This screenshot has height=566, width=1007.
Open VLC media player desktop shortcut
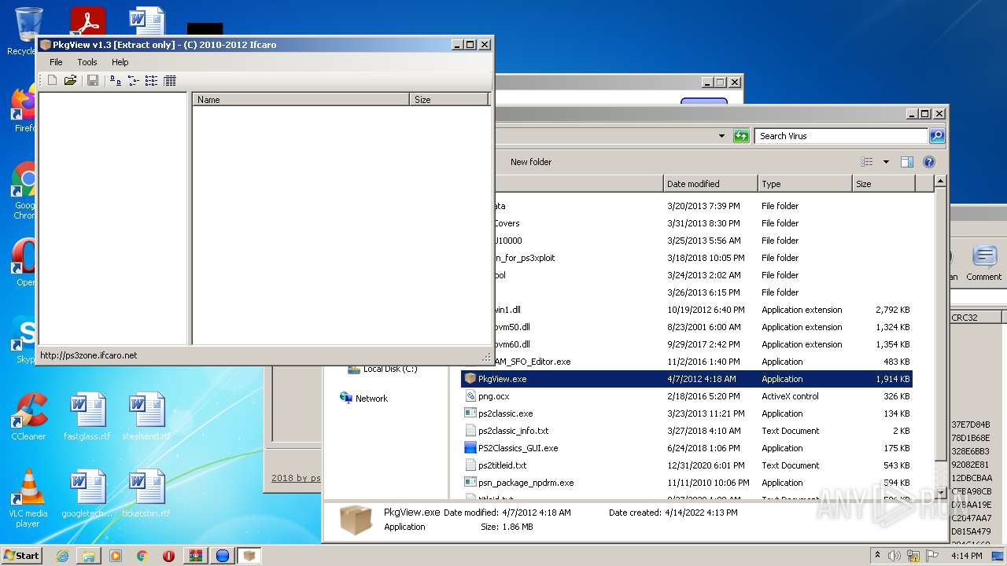point(28,499)
